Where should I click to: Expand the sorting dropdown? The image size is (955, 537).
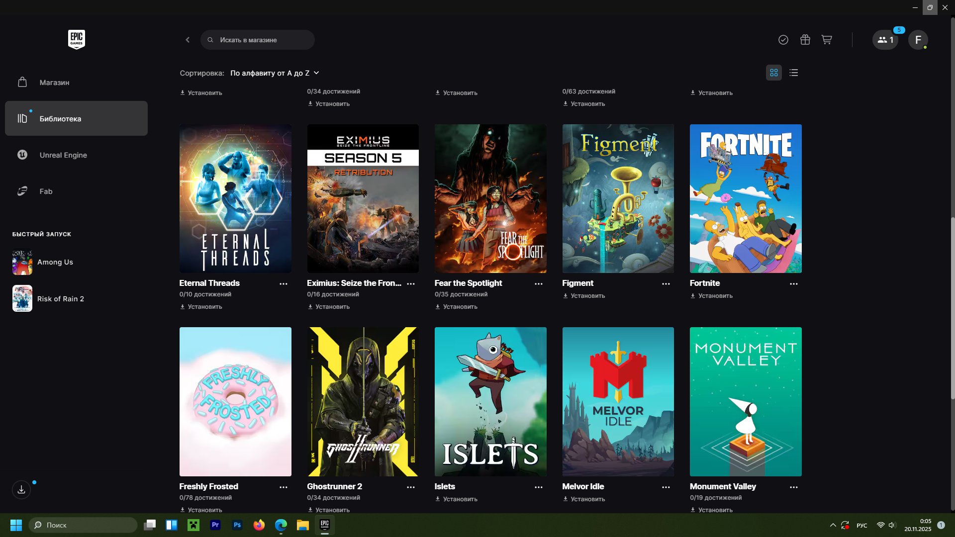[275, 73]
